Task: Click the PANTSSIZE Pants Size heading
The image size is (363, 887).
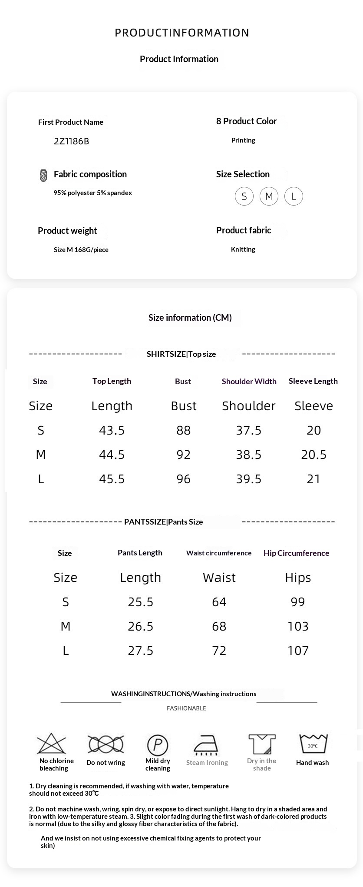Action: pos(164,522)
